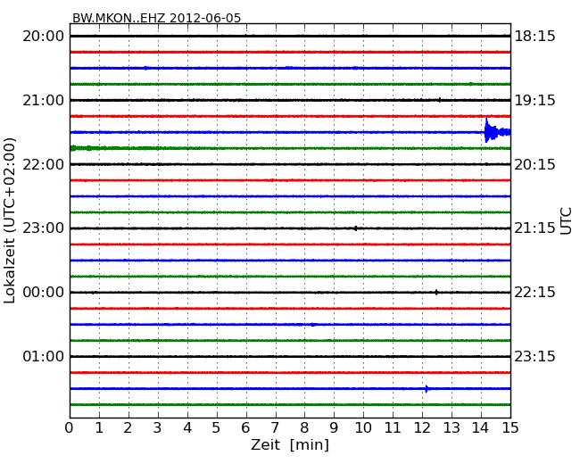Click the x-axis tick label 11

pos(393,427)
